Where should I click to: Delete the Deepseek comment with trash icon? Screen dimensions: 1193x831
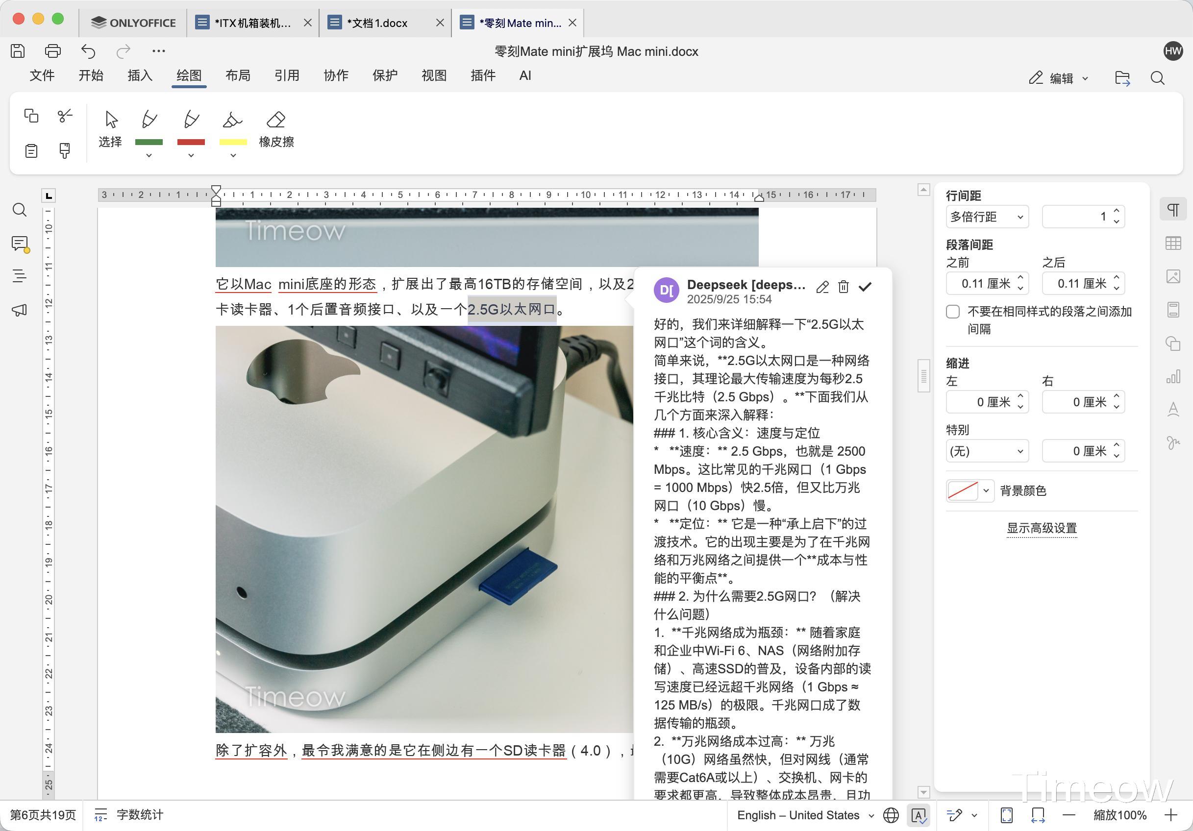pyautogui.click(x=844, y=287)
